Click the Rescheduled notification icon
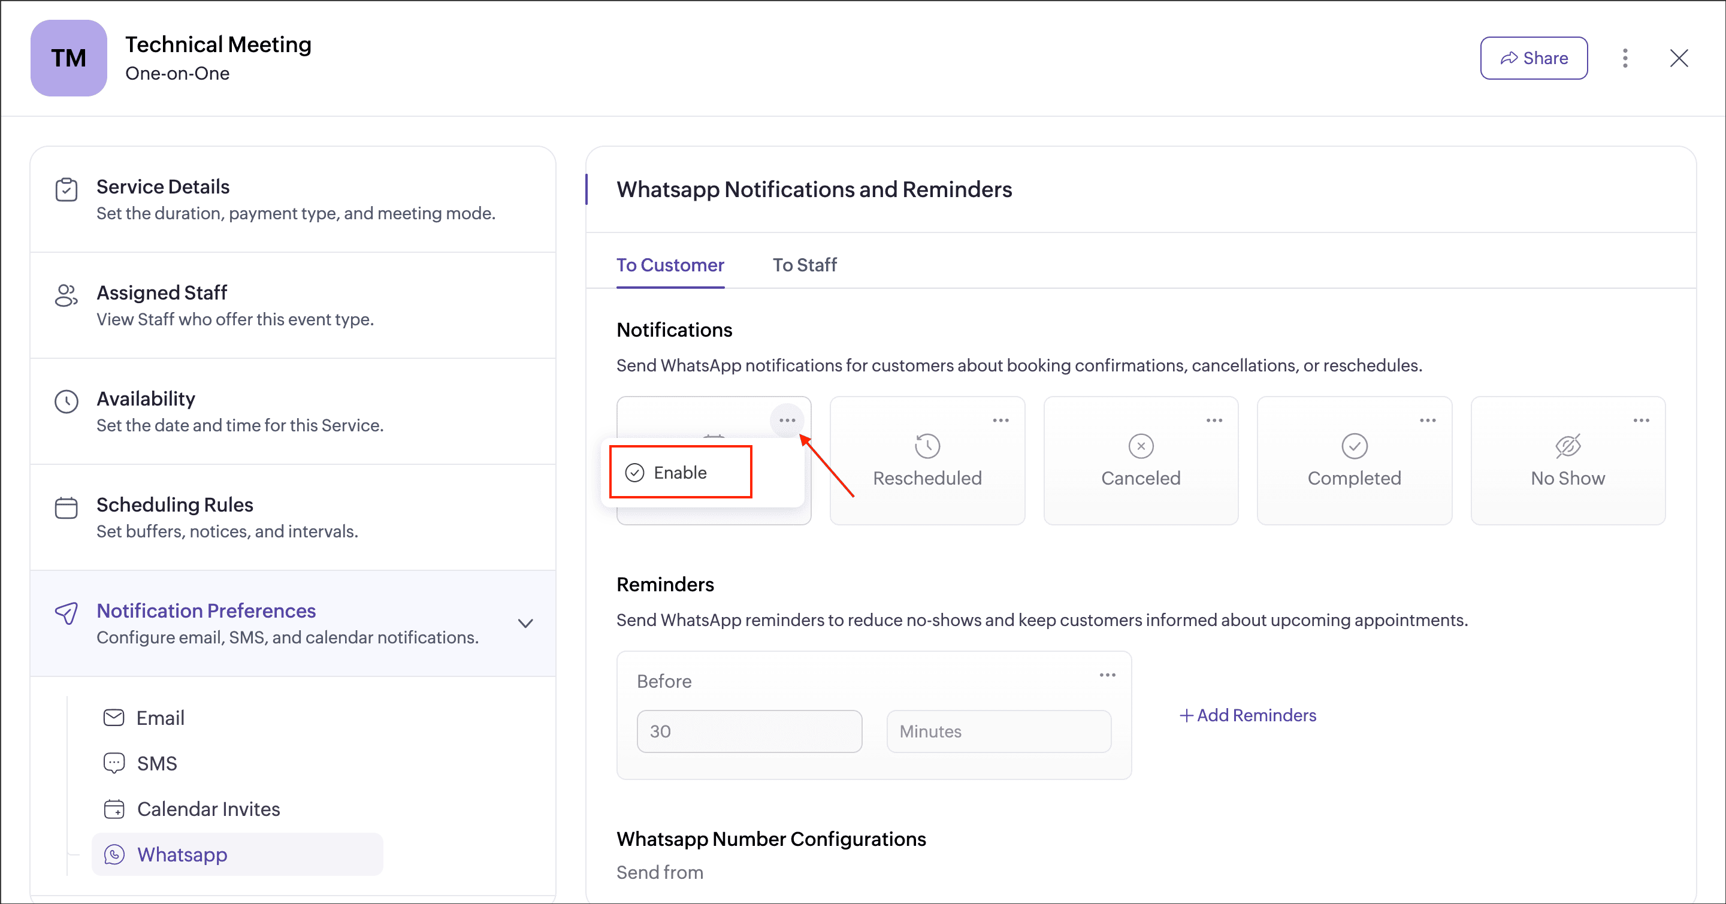The height and width of the screenshot is (904, 1726). click(x=927, y=446)
